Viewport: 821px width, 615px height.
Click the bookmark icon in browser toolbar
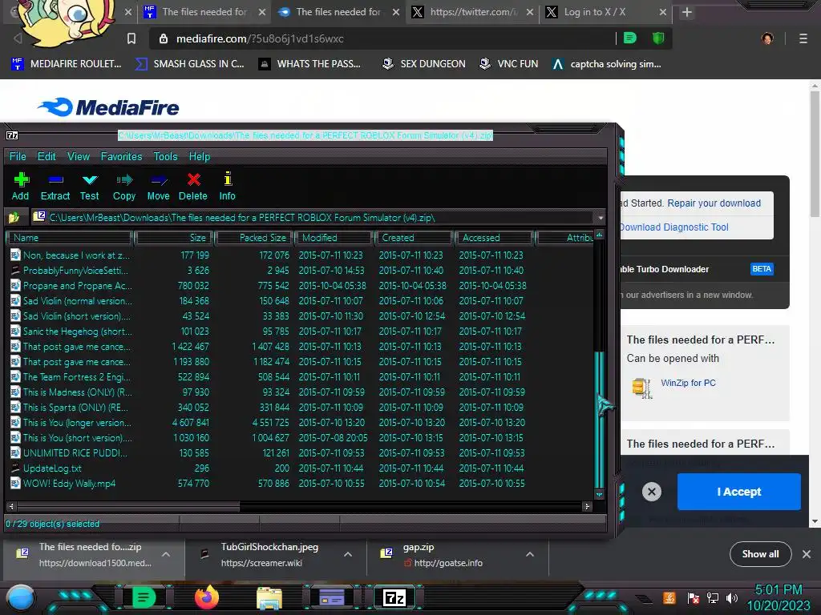click(x=131, y=38)
